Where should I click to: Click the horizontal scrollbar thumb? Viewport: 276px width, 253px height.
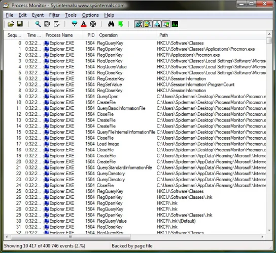click(x=71, y=237)
